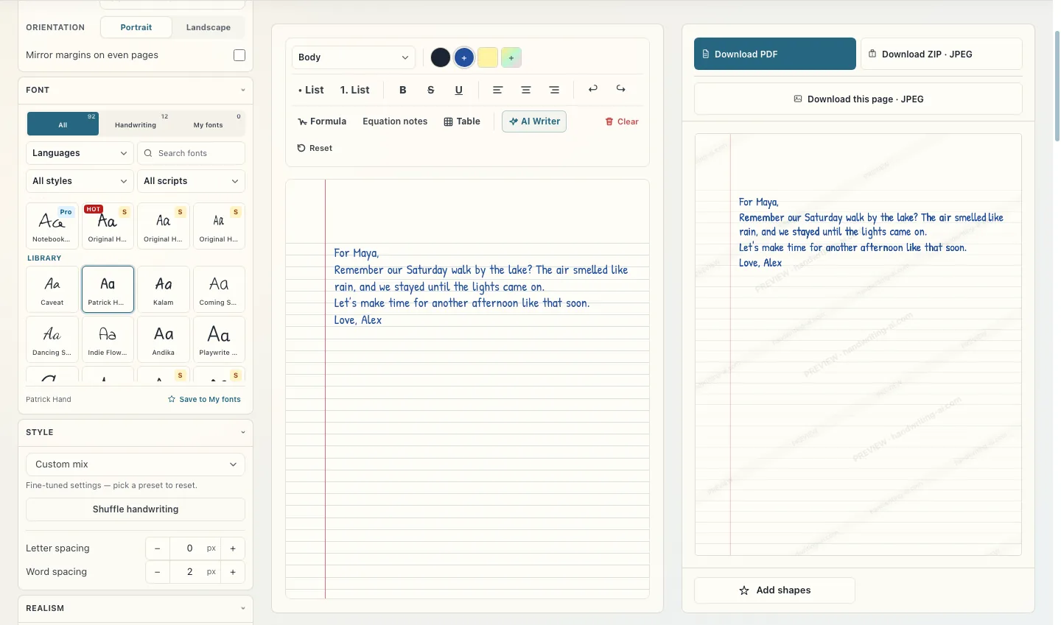Increase letter spacing with plus

pyautogui.click(x=233, y=548)
